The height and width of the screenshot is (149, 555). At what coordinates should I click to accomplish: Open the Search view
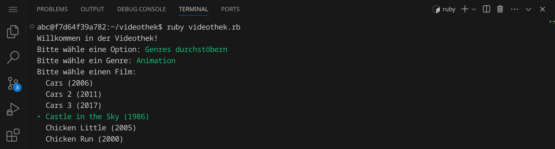click(13, 57)
